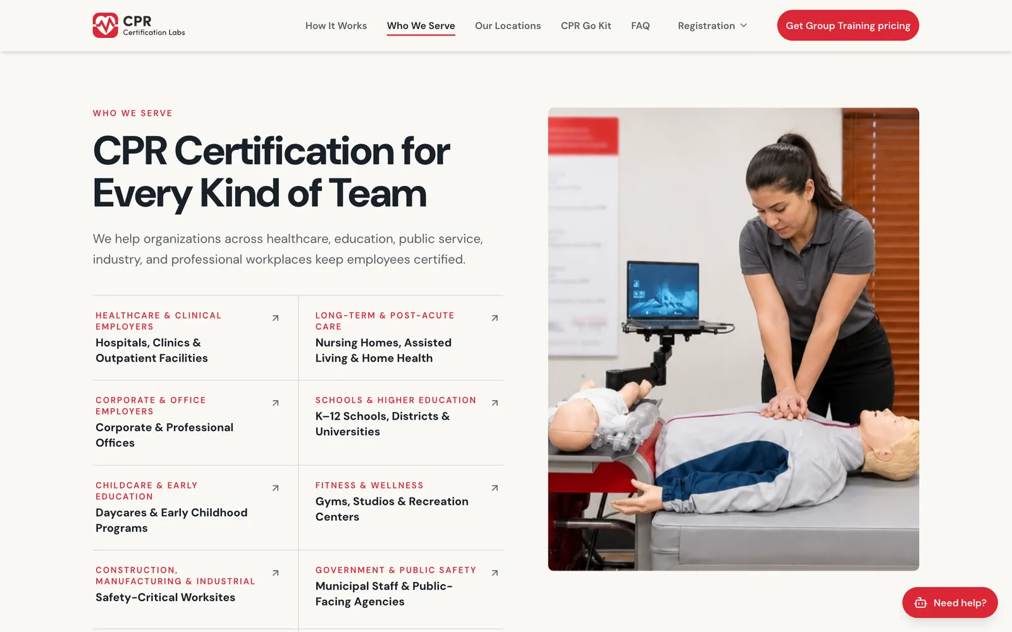Viewport: 1012px width, 632px height.
Task: Click the CPR Certification Labs heart logo
Action: click(105, 25)
